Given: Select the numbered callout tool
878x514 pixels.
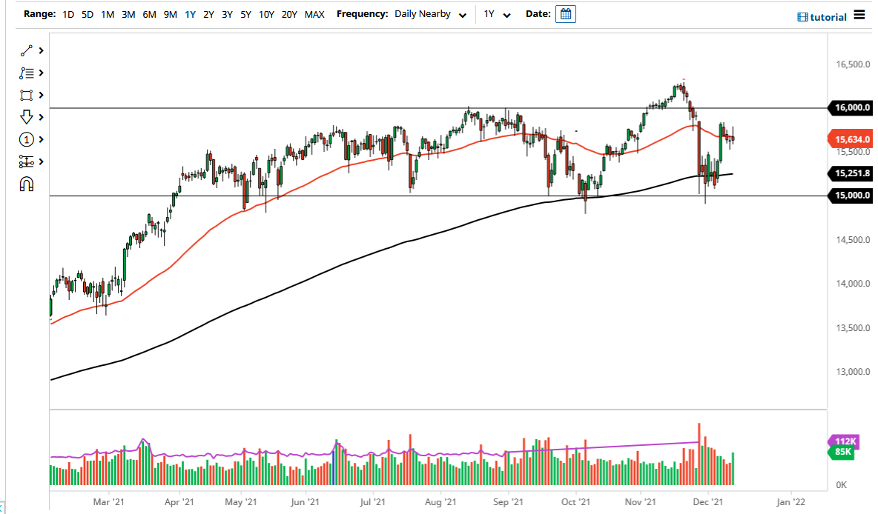Looking at the screenshot, I should (x=26, y=139).
